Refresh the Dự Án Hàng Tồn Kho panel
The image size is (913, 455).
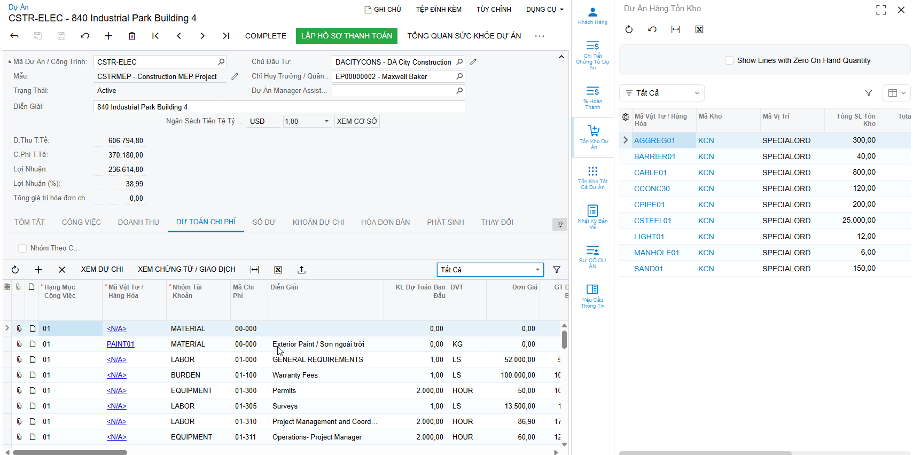629,29
